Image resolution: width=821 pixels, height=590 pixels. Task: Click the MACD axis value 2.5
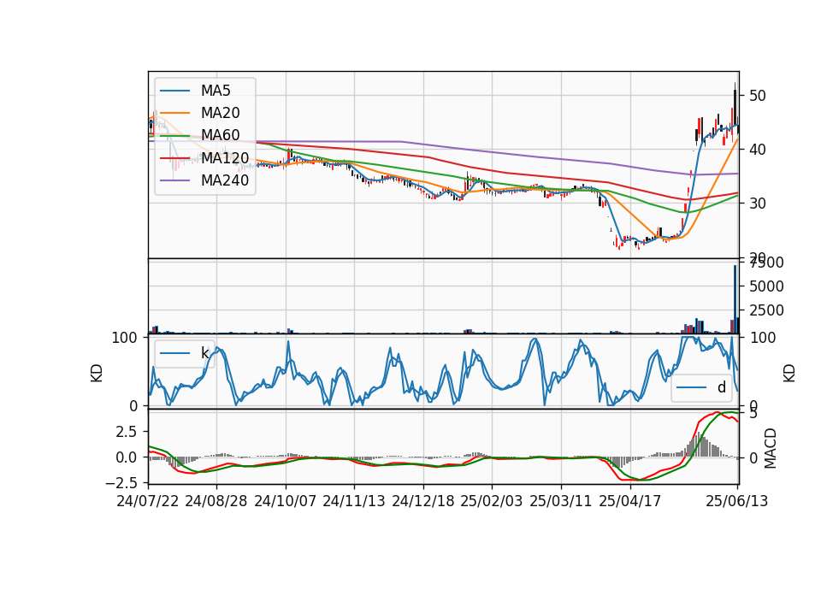(127, 432)
